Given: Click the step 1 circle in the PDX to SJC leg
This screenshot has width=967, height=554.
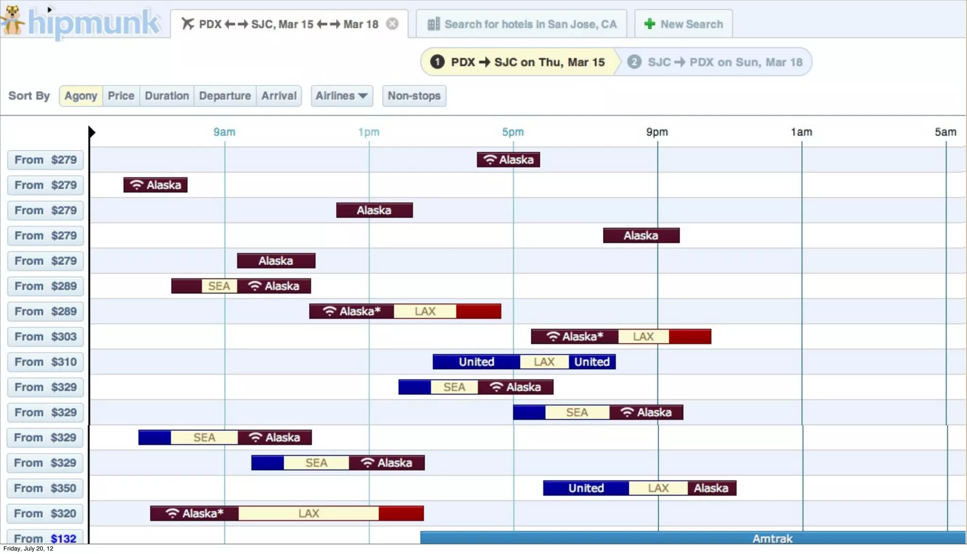Looking at the screenshot, I should click(x=437, y=62).
